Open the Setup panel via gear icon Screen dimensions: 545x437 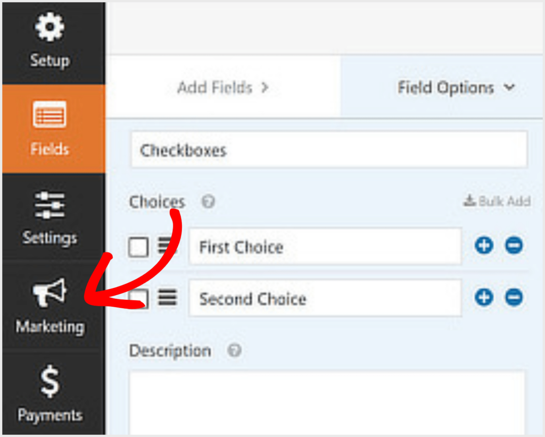(49, 26)
